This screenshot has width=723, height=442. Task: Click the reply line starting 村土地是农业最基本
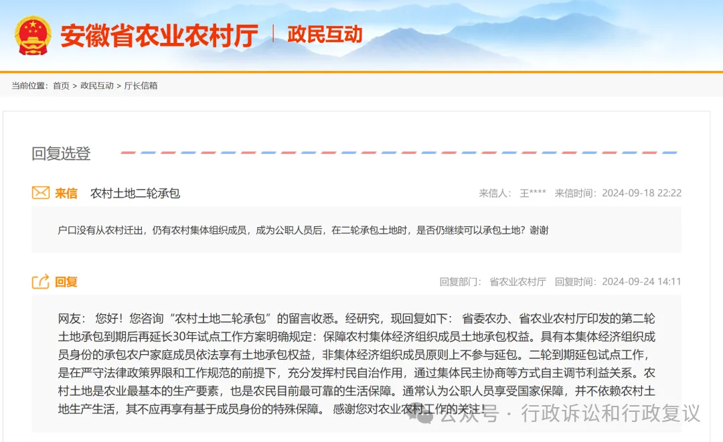pyautogui.click(x=356, y=391)
